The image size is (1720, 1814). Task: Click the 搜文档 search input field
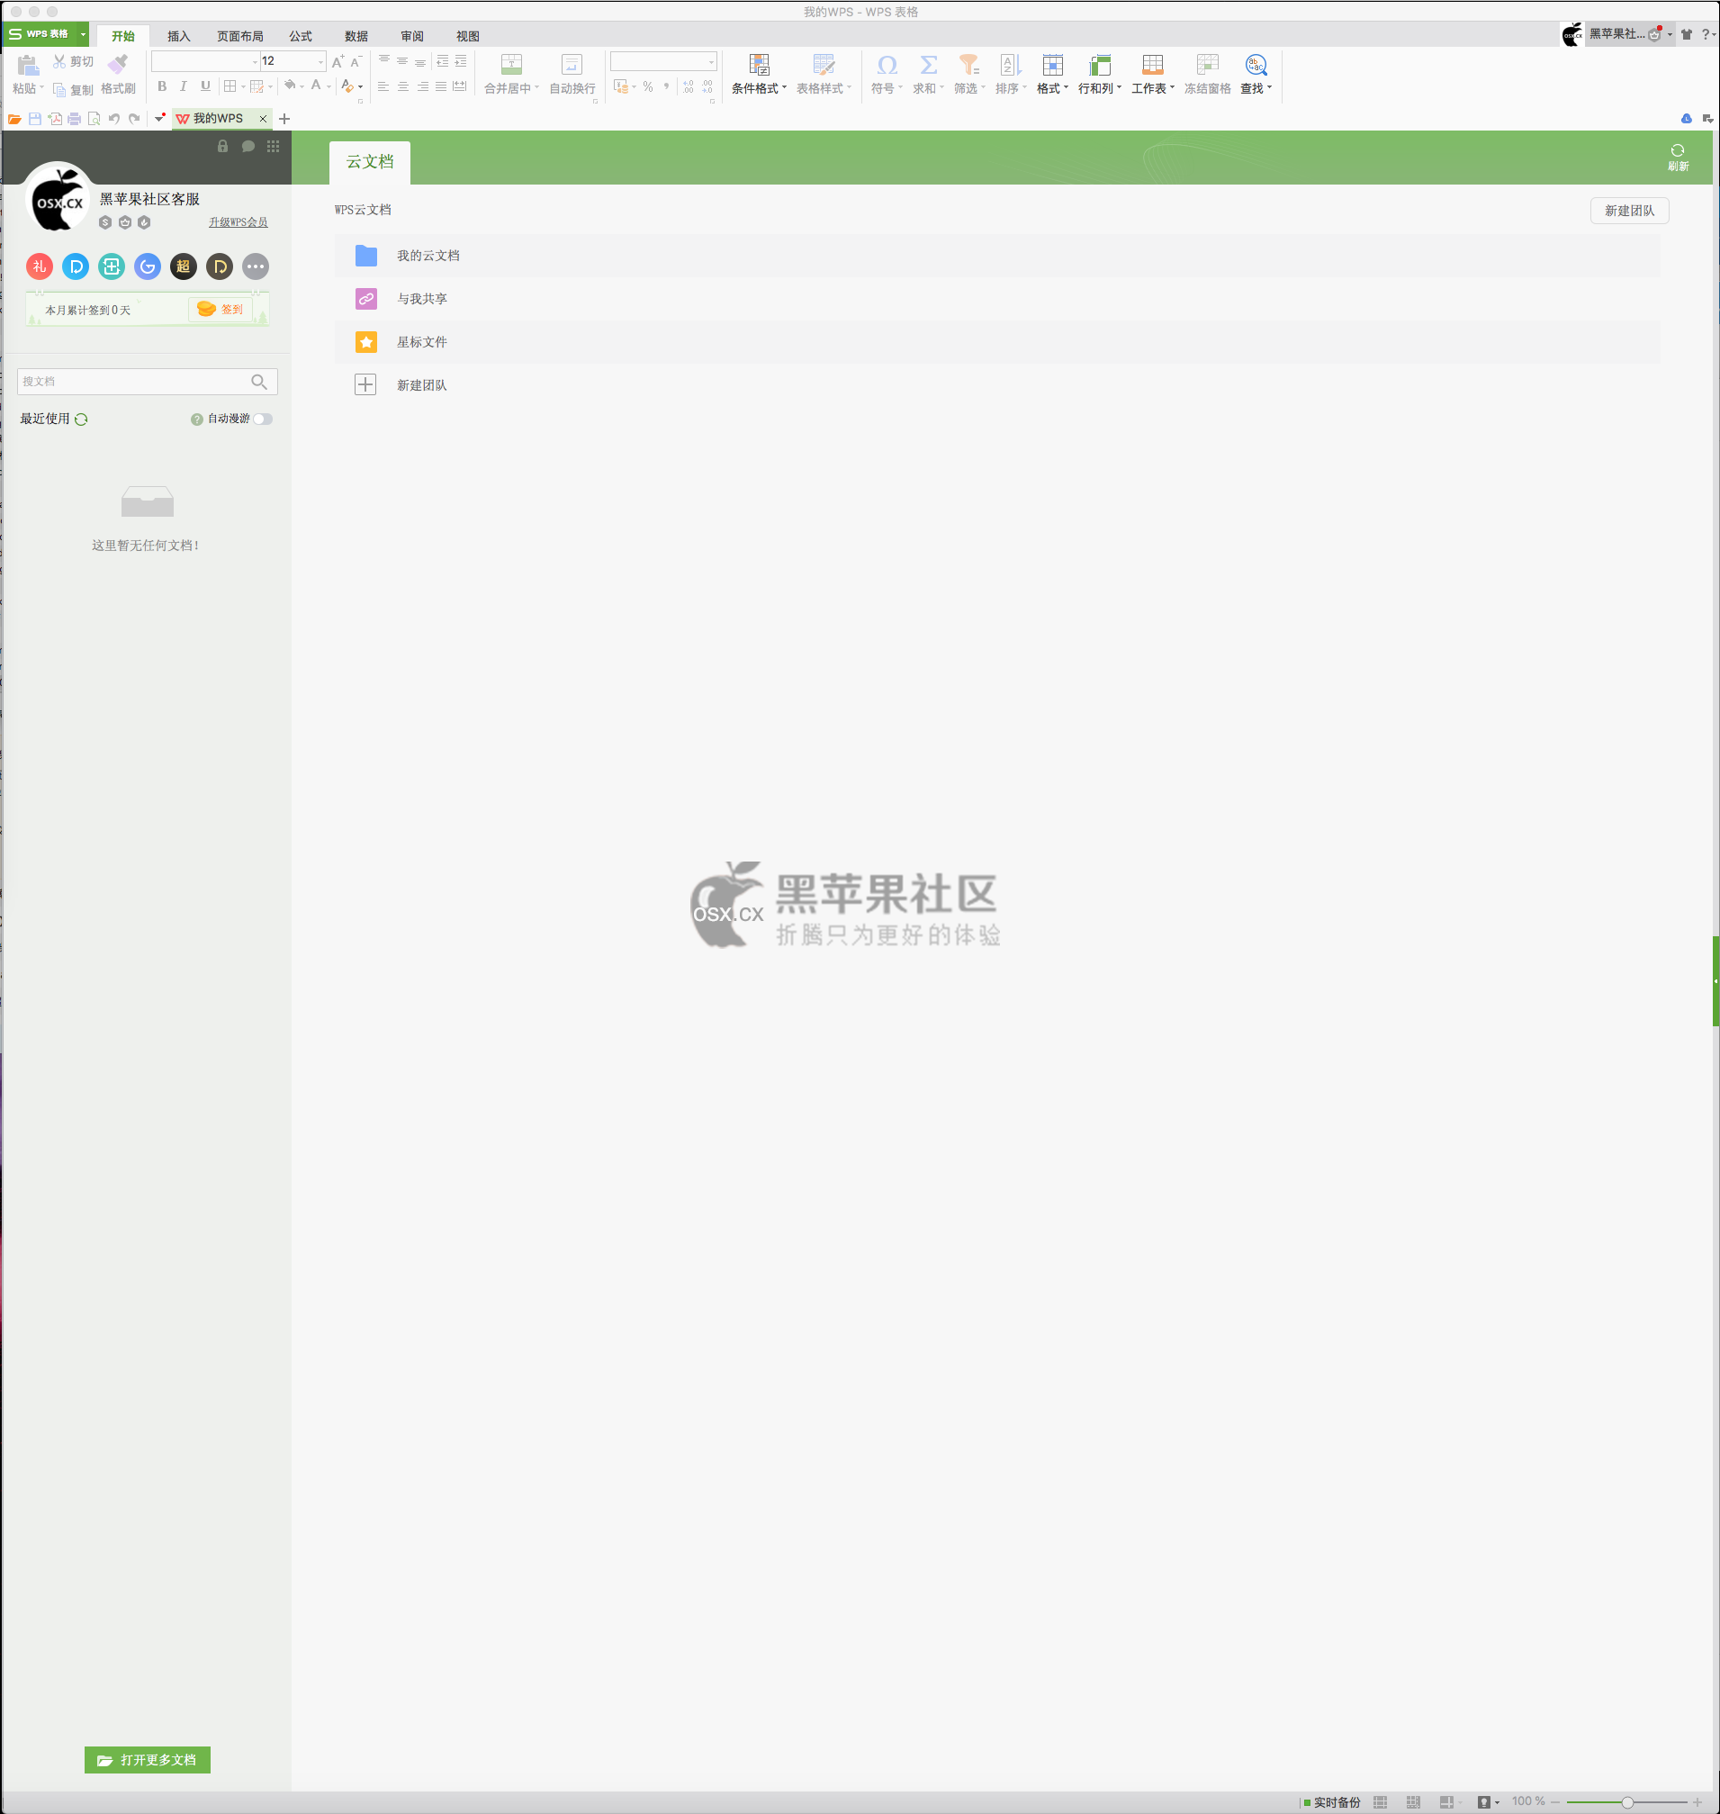point(148,382)
